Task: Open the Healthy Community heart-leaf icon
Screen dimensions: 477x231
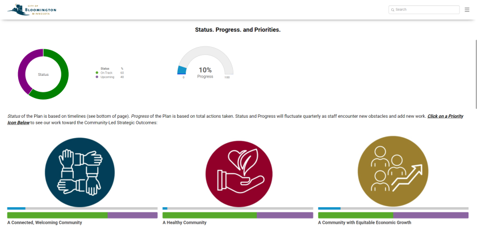Action: [235, 172]
